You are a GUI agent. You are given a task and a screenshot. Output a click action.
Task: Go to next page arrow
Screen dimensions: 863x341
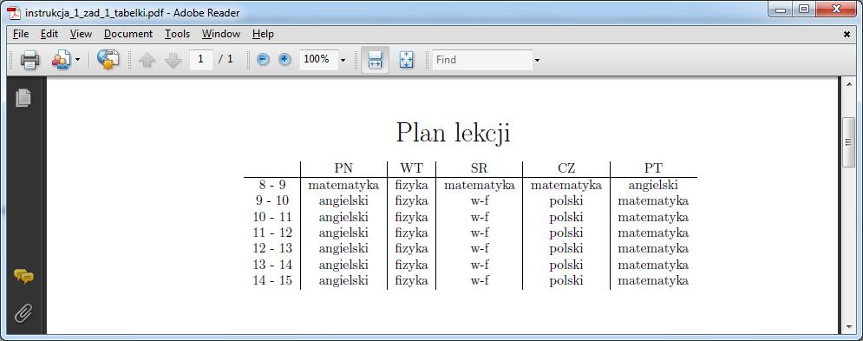[x=173, y=60]
